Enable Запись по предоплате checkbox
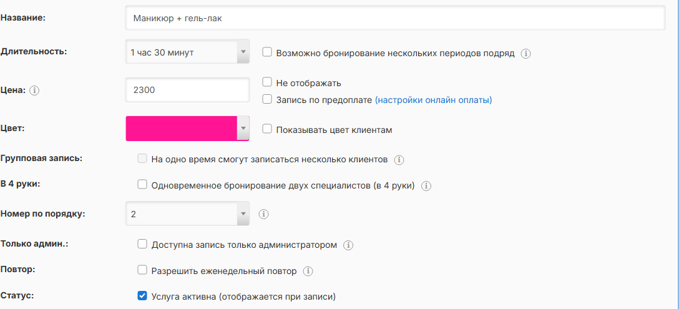 pyautogui.click(x=267, y=99)
